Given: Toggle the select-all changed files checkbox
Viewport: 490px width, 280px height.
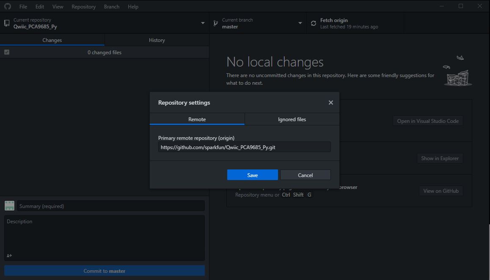Looking at the screenshot, I should [6, 52].
